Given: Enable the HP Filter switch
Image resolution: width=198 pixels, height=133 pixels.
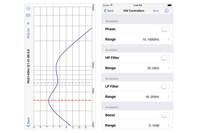Looking at the screenshot, I should [166, 58].
